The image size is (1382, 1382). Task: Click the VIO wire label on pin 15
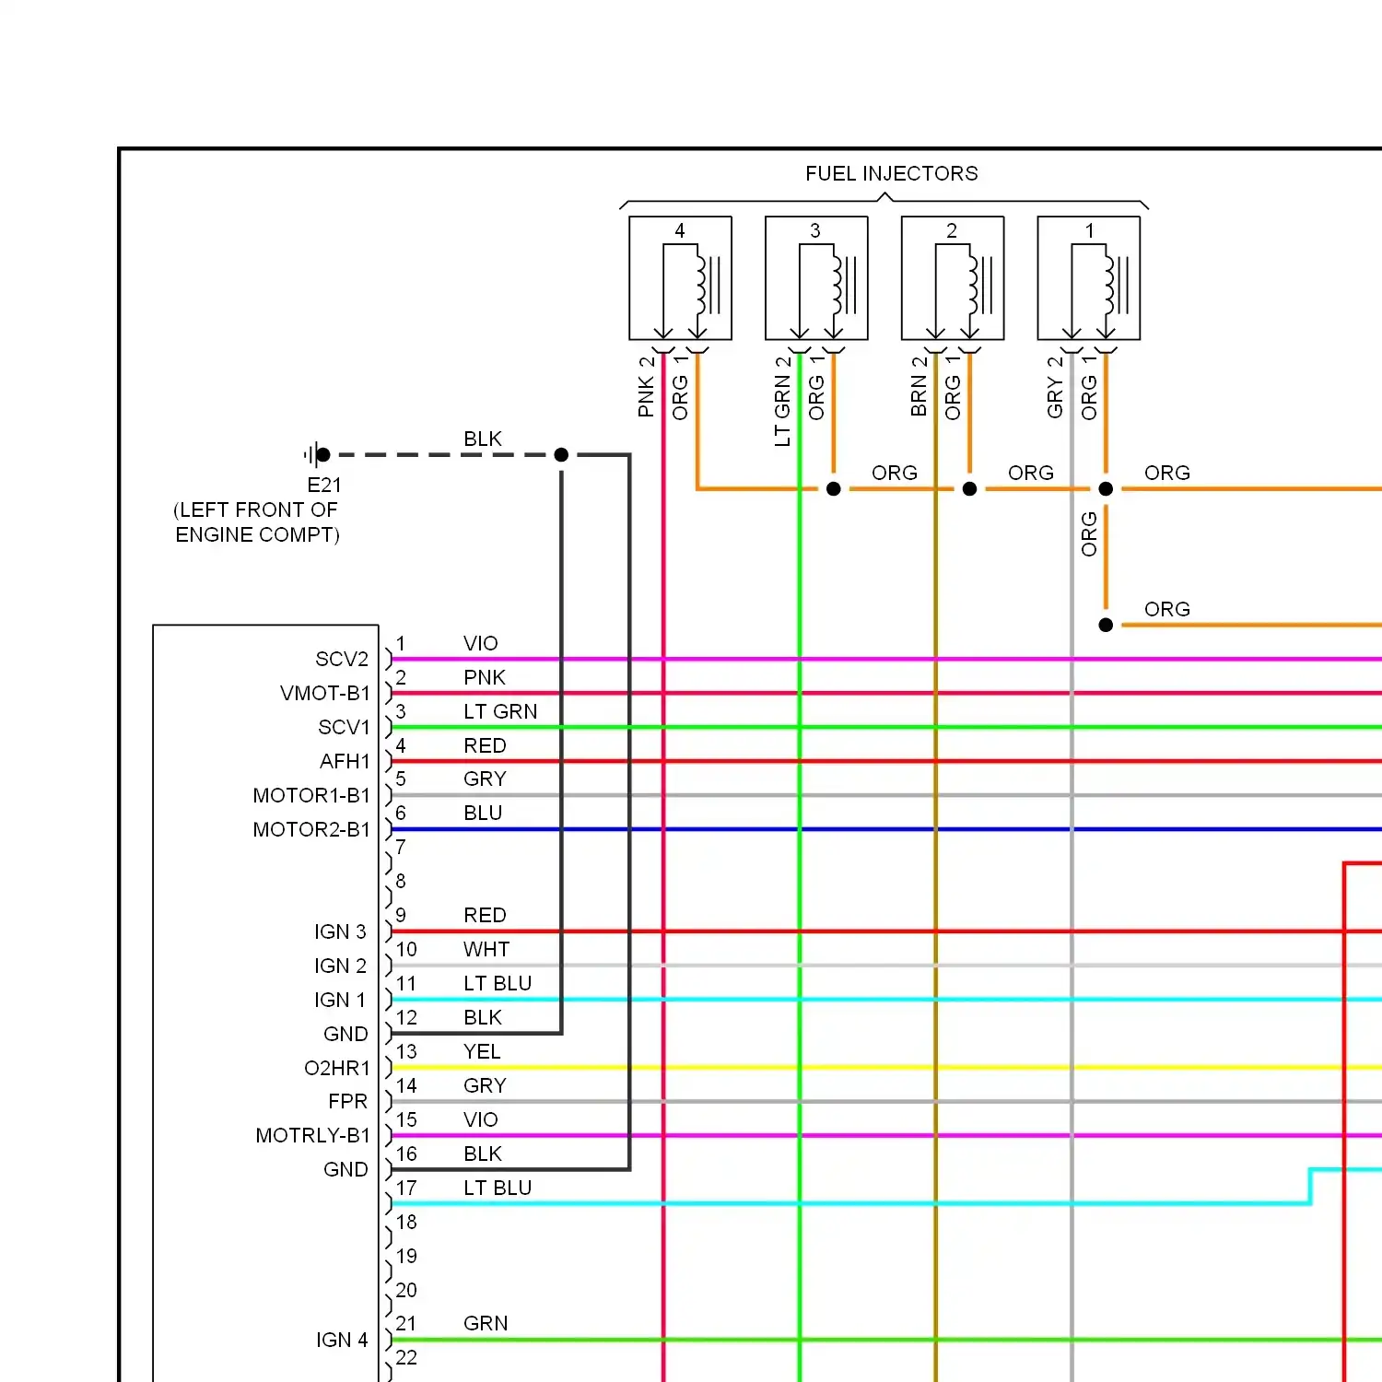click(481, 1119)
